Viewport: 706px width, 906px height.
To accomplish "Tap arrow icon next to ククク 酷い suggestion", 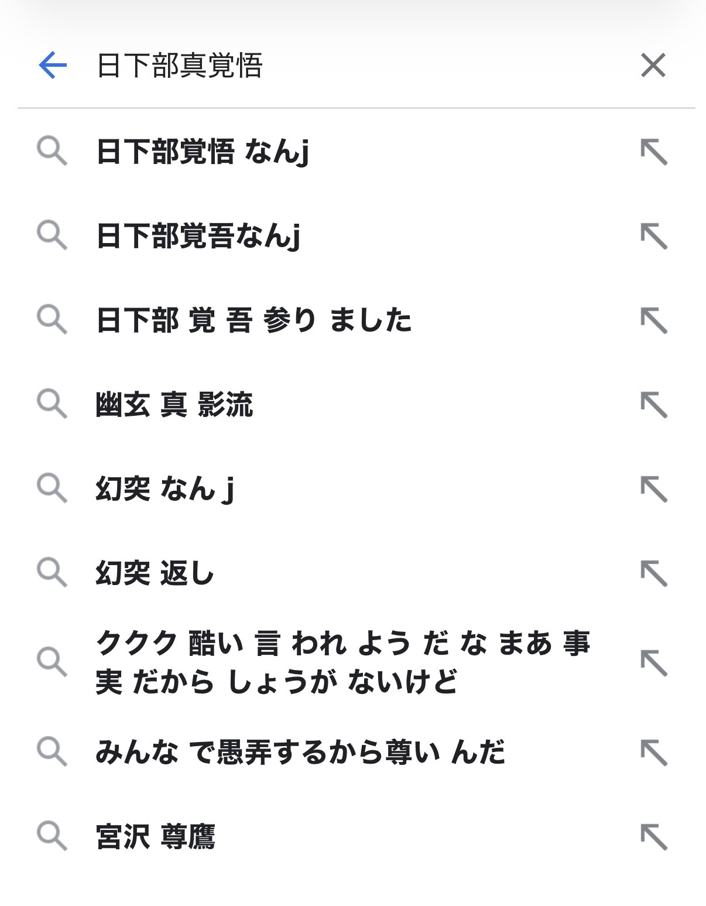I will 653,662.
